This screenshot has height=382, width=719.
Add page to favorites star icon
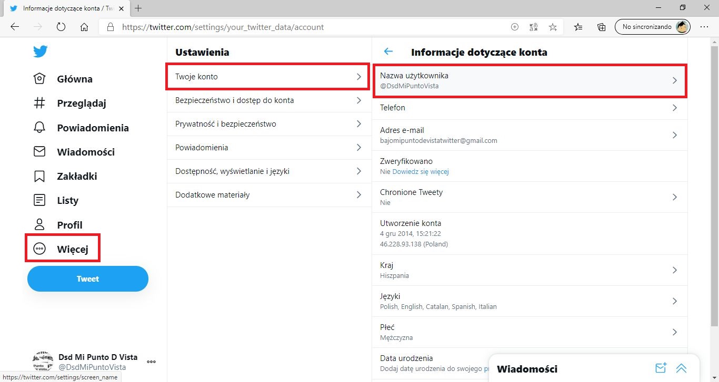[x=553, y=27]
